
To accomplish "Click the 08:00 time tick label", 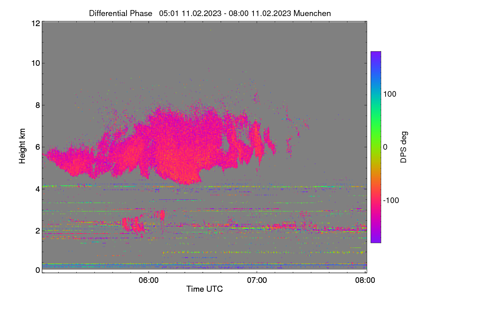I will click(365, 280).
